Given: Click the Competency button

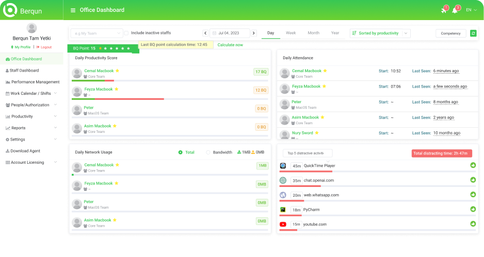Looking at the screenshot, I should click(450, 33).
